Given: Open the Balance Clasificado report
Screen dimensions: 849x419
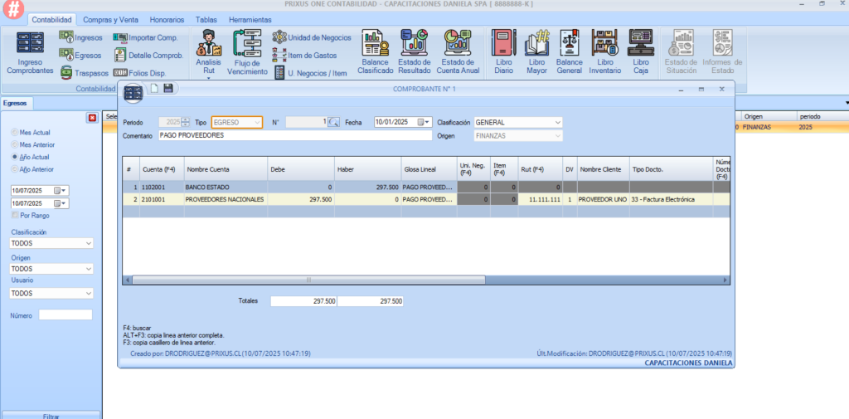Looking at the screenshot, I should pyautogui.click(x=375, y=53).
